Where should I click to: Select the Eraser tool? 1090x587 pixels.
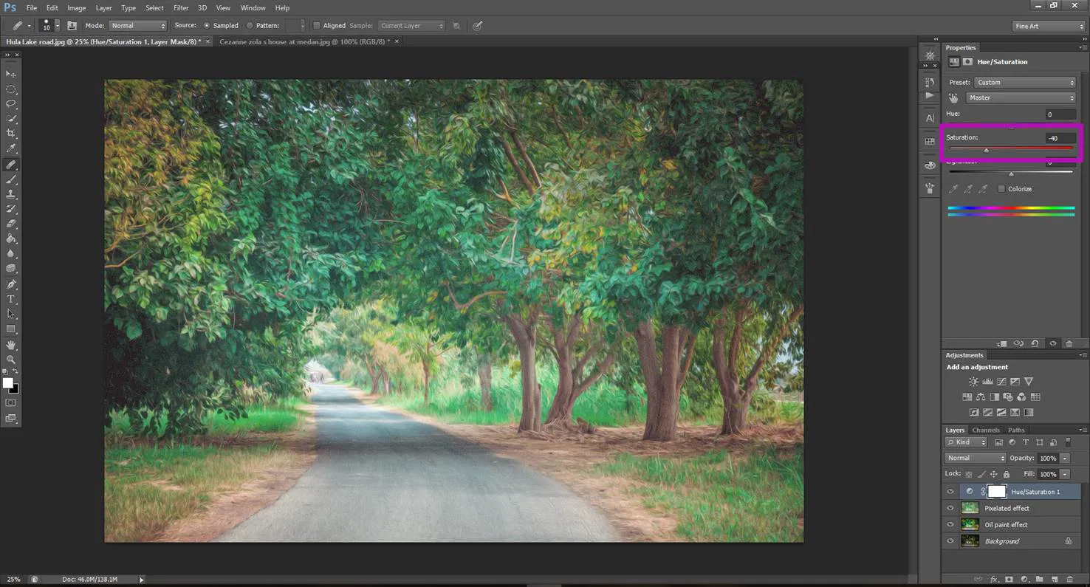[11, 224]
